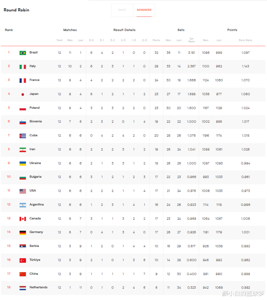Click the Cuba flag icon
The height and width of the screenshot is (300, 267).
pos(23,136)
